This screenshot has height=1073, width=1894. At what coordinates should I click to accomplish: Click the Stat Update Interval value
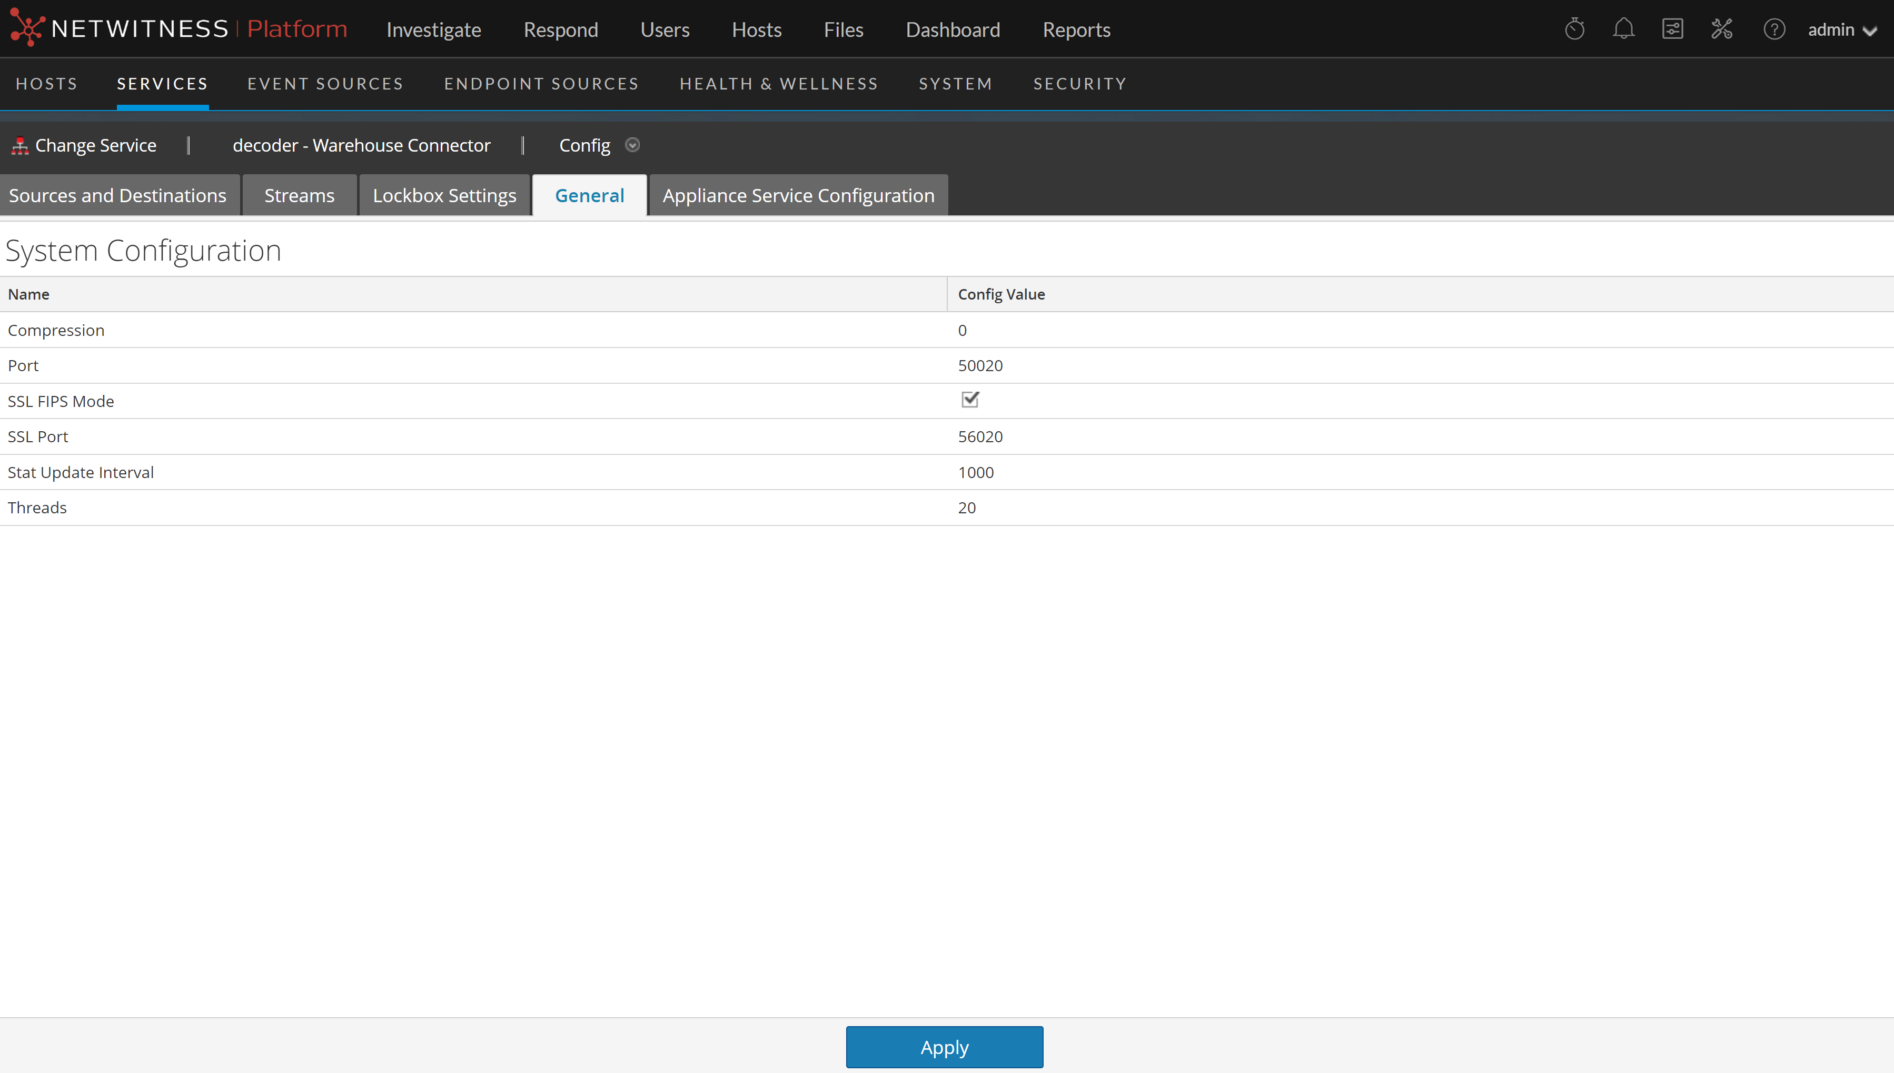pyautogui.click(x=976, y=472)
